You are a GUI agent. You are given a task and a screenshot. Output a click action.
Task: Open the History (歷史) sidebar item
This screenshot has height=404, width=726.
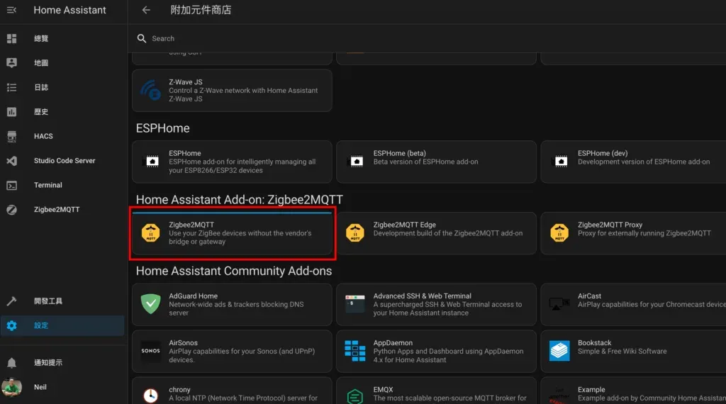pos(41,112)
